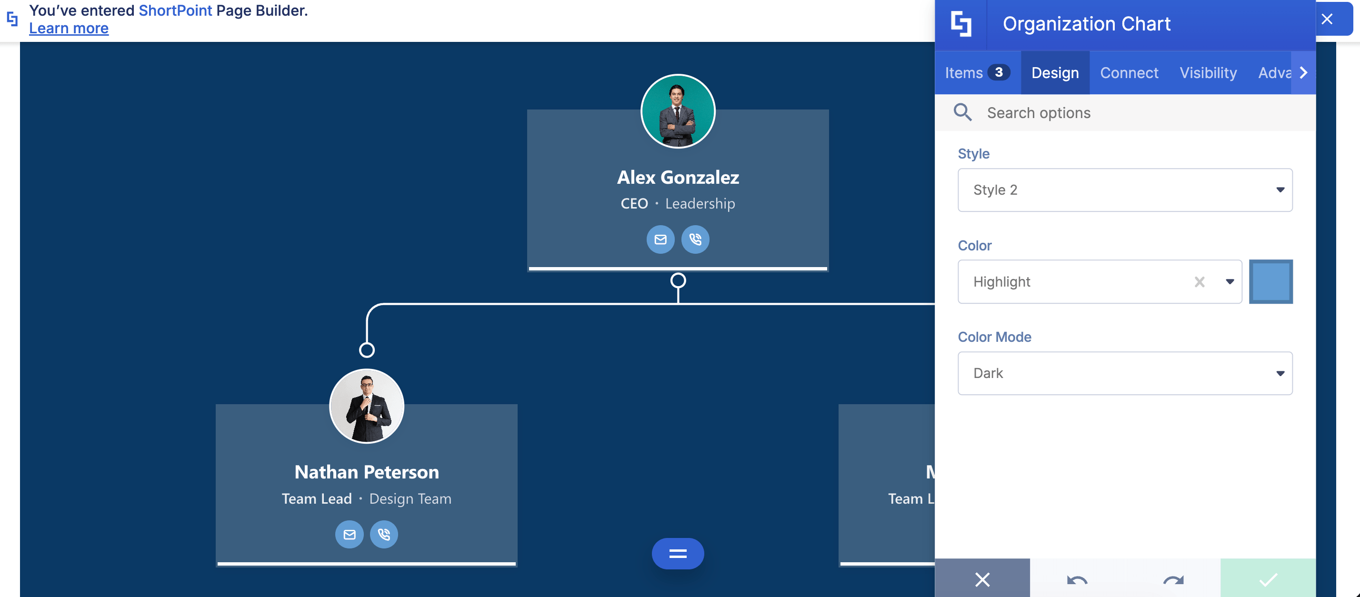
Task: Click the connector node above Nathan's card
Action: tap(367, 350)
